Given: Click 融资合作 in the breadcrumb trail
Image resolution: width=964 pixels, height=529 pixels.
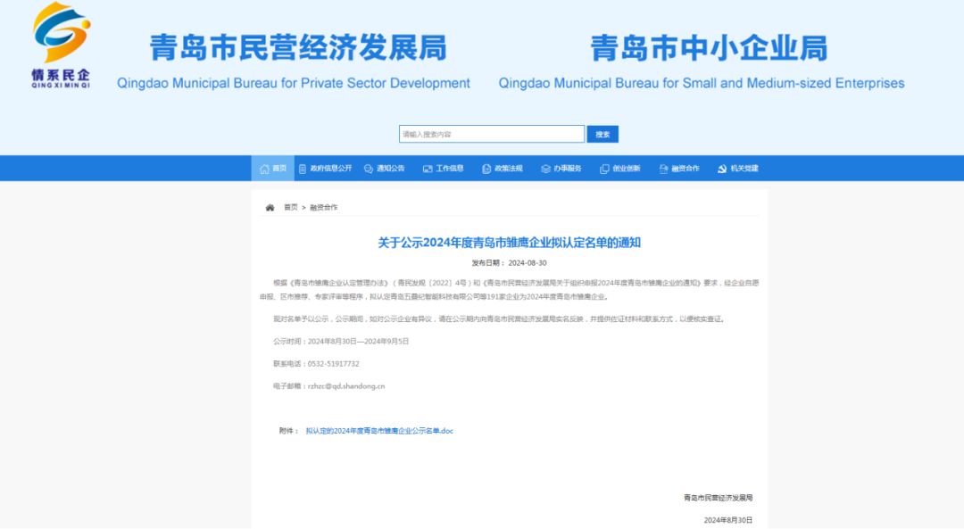Looking at the screenshot, I should [x=323, y=207].
